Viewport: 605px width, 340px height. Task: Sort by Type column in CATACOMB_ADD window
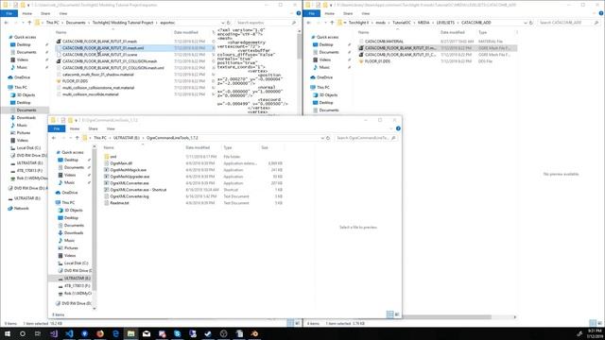483,32
